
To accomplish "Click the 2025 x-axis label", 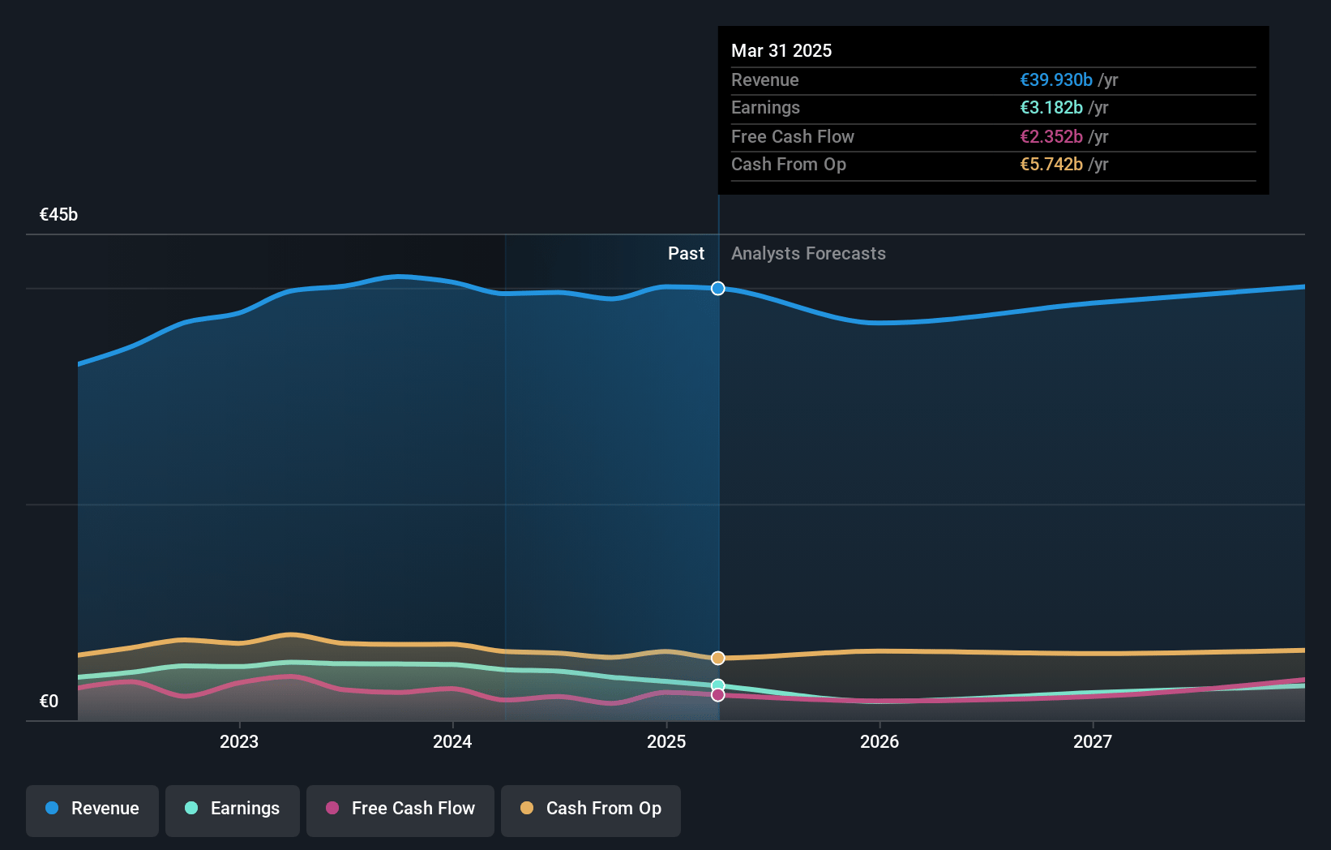I will [666, 742].
